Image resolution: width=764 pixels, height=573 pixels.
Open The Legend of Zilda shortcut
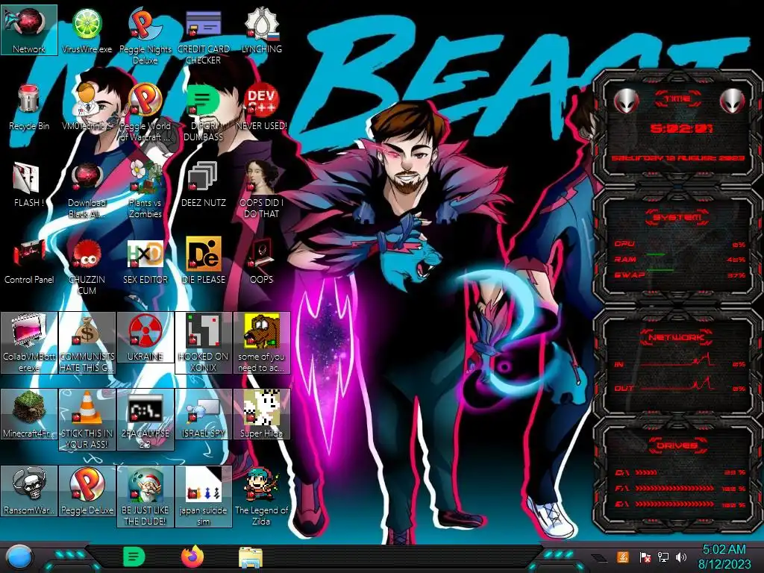pos(262,497)
